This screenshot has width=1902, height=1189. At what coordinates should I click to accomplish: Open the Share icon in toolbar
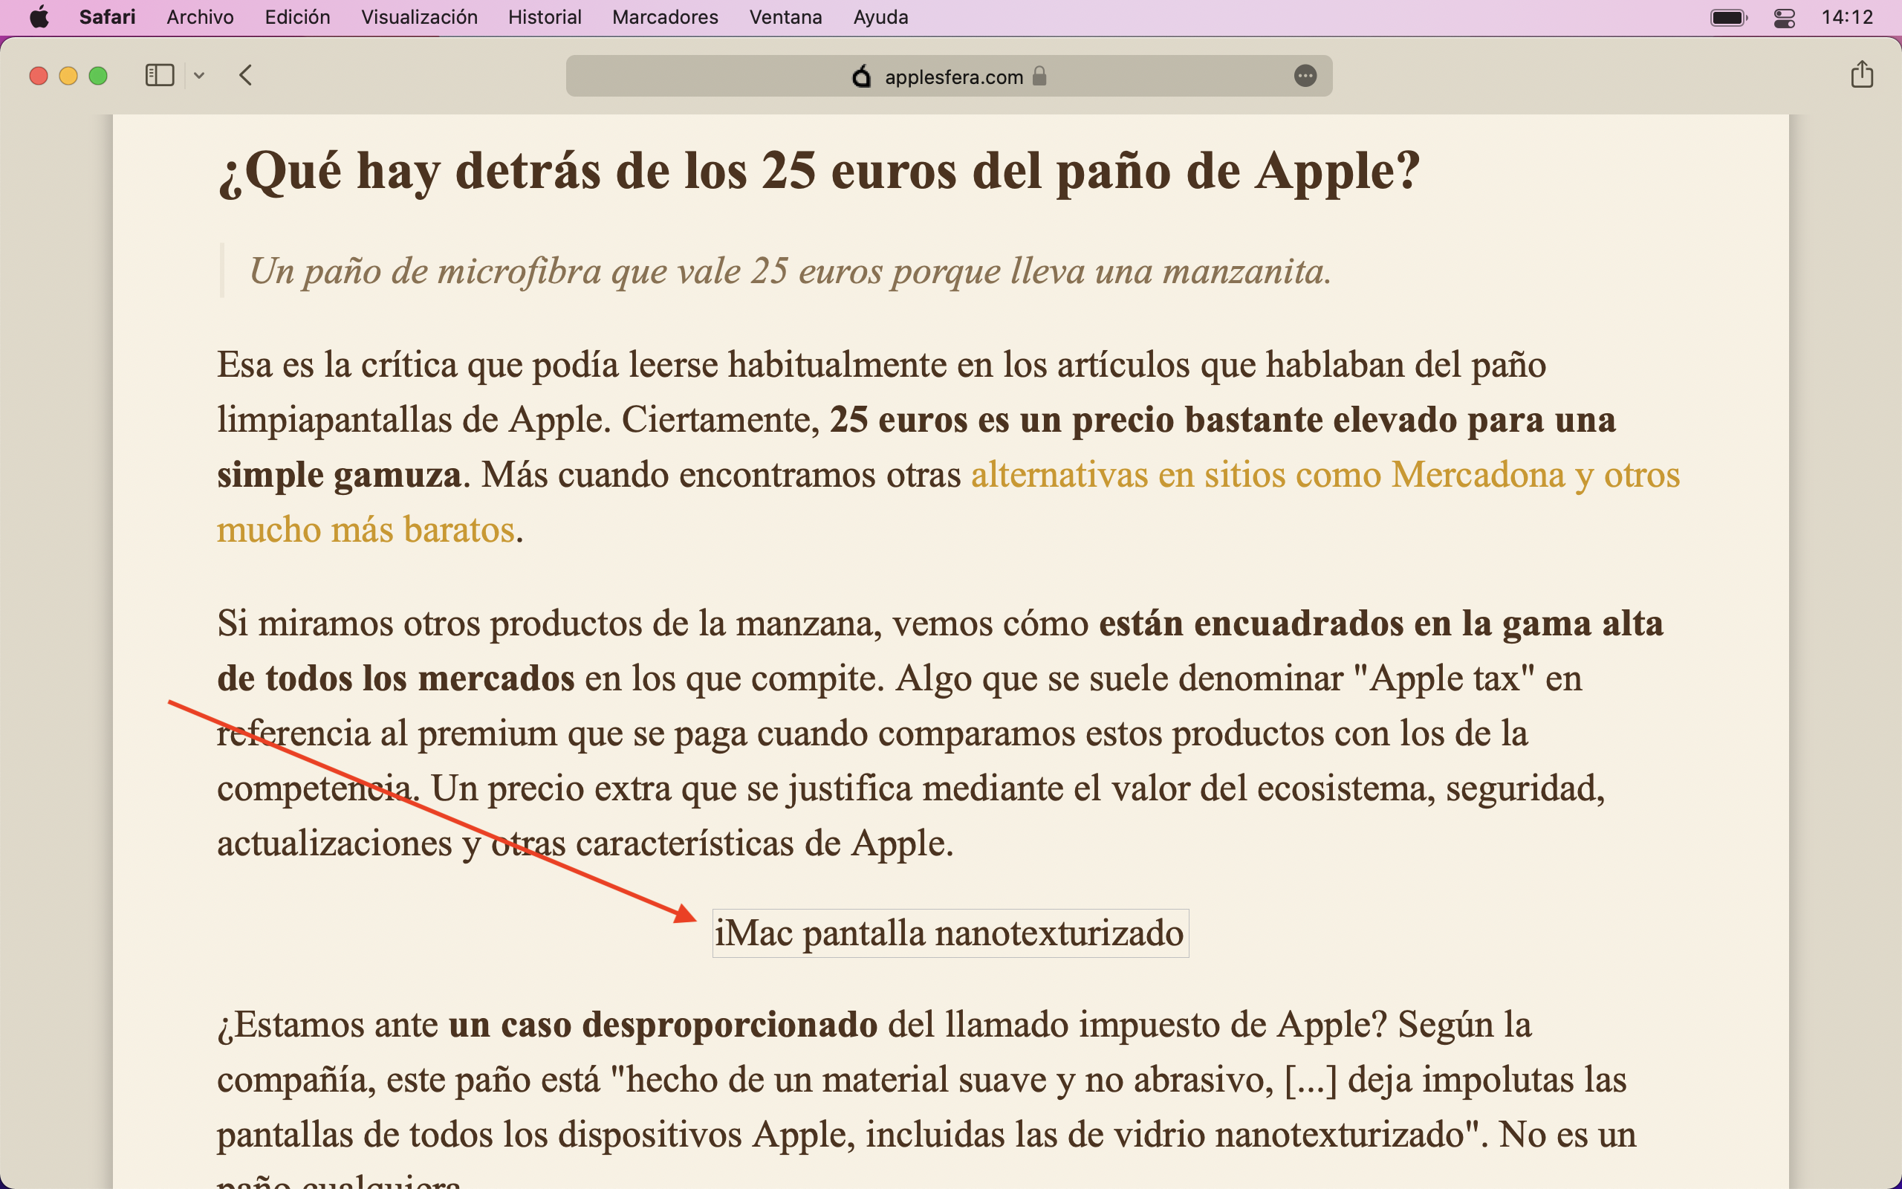click(x=1861, y=76)
